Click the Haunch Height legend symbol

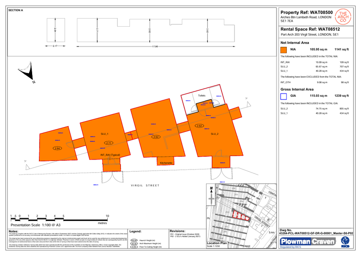(134, 240)
